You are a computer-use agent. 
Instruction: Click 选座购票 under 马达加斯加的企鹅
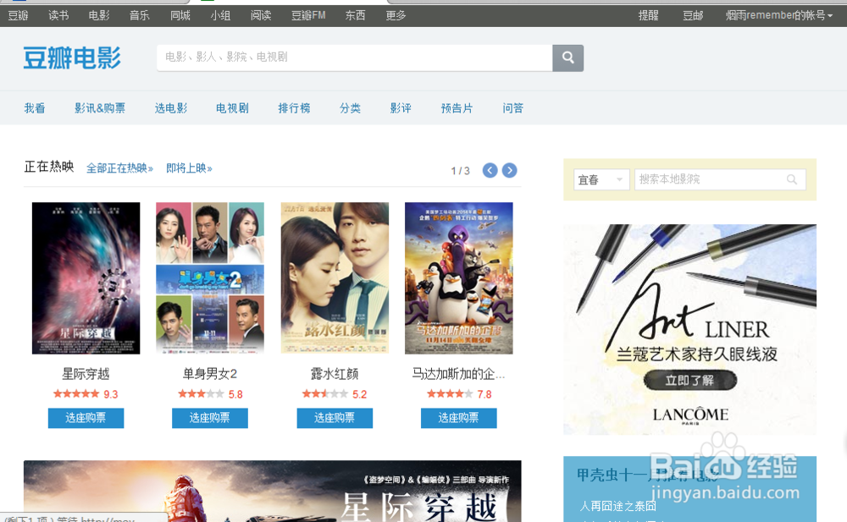pos(458,418)
